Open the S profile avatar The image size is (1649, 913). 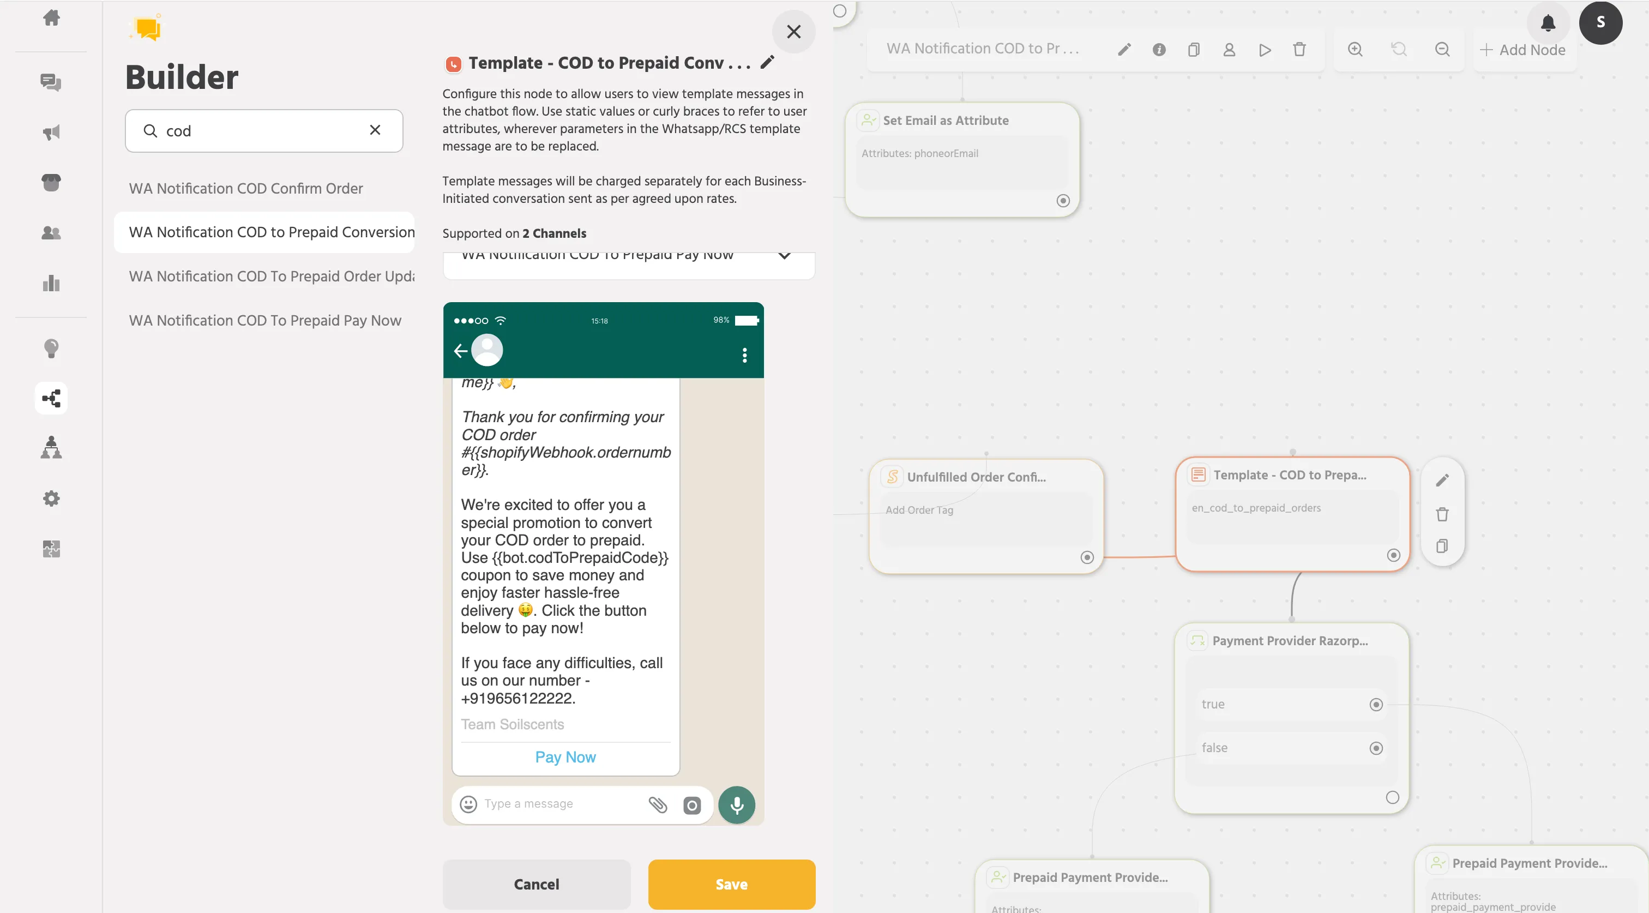tap(1600, 22)
